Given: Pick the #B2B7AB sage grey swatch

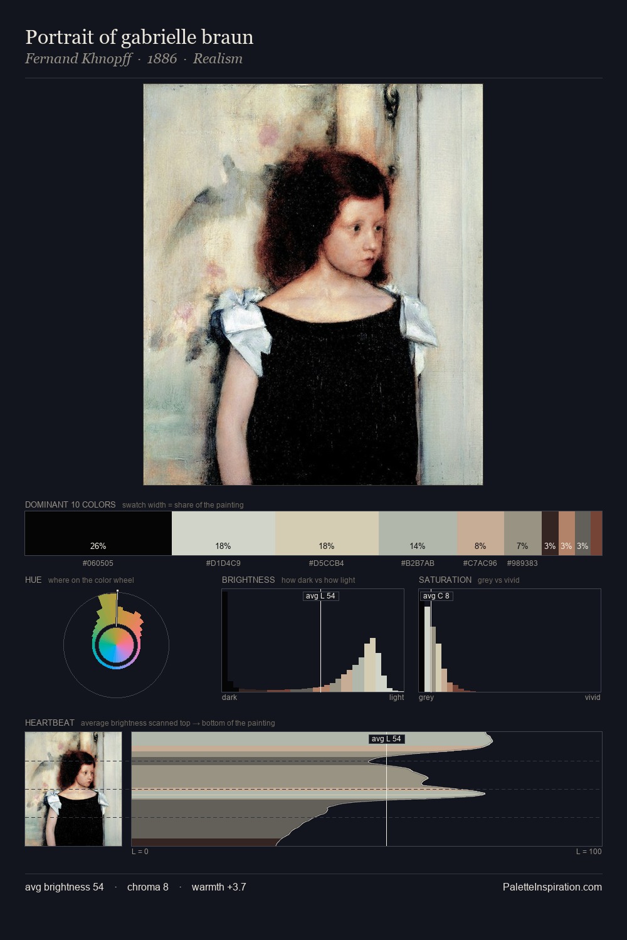Looking at the screenshot, I should [418, 533].
